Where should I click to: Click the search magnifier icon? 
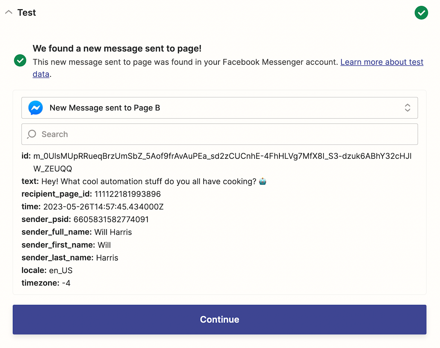coord(32,134)
